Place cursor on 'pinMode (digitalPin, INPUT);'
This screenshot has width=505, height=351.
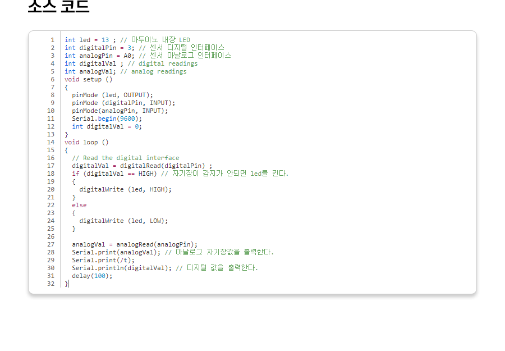point(123,103)
